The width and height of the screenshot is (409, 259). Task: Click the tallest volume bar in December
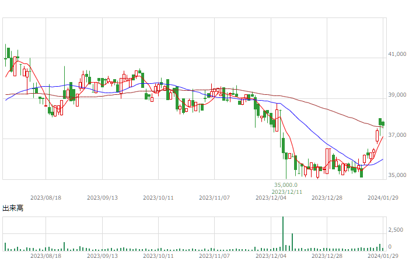[x=283, y=233]
